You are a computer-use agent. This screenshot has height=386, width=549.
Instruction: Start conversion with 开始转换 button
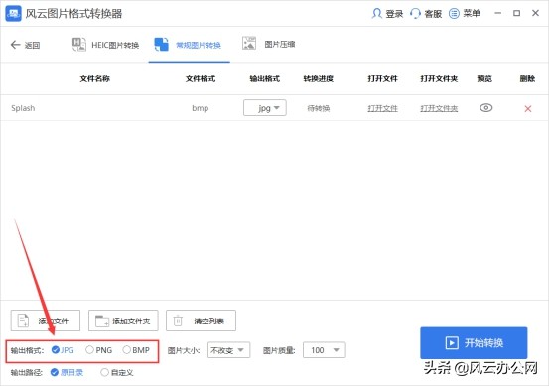click(x=474, y=343)
